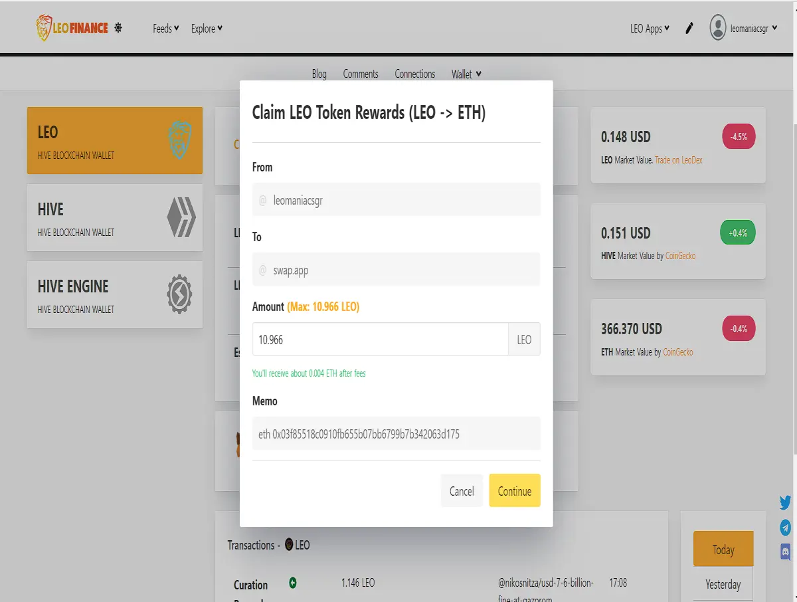Image resolution: width=797 pixels, height=602 pixels.
Task: Open the Trade on LeoDex link
Action: [x=679, y=160]
